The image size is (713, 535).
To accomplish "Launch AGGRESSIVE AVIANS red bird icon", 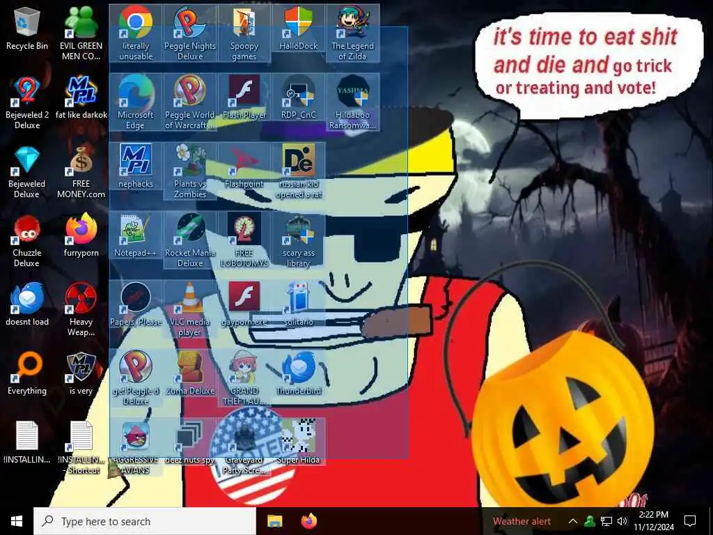I will point(136,448).
